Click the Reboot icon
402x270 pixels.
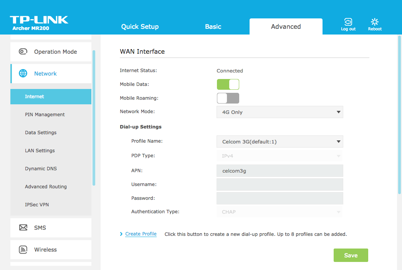pos(375,22)
